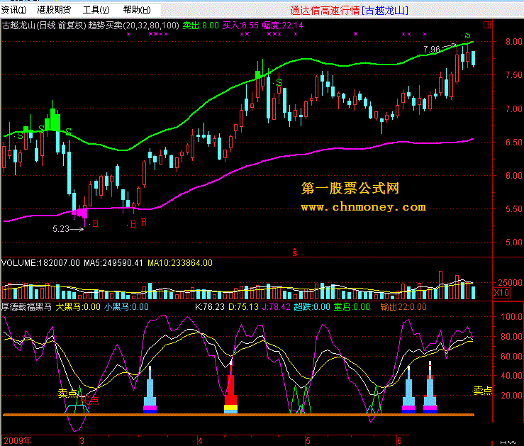Click the 5.00 price axis label
Screen dimensions: 524x446
point(513,242)
